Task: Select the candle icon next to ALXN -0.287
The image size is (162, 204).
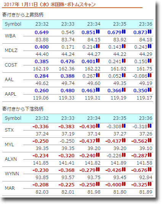Action: [x=149, y=155]
